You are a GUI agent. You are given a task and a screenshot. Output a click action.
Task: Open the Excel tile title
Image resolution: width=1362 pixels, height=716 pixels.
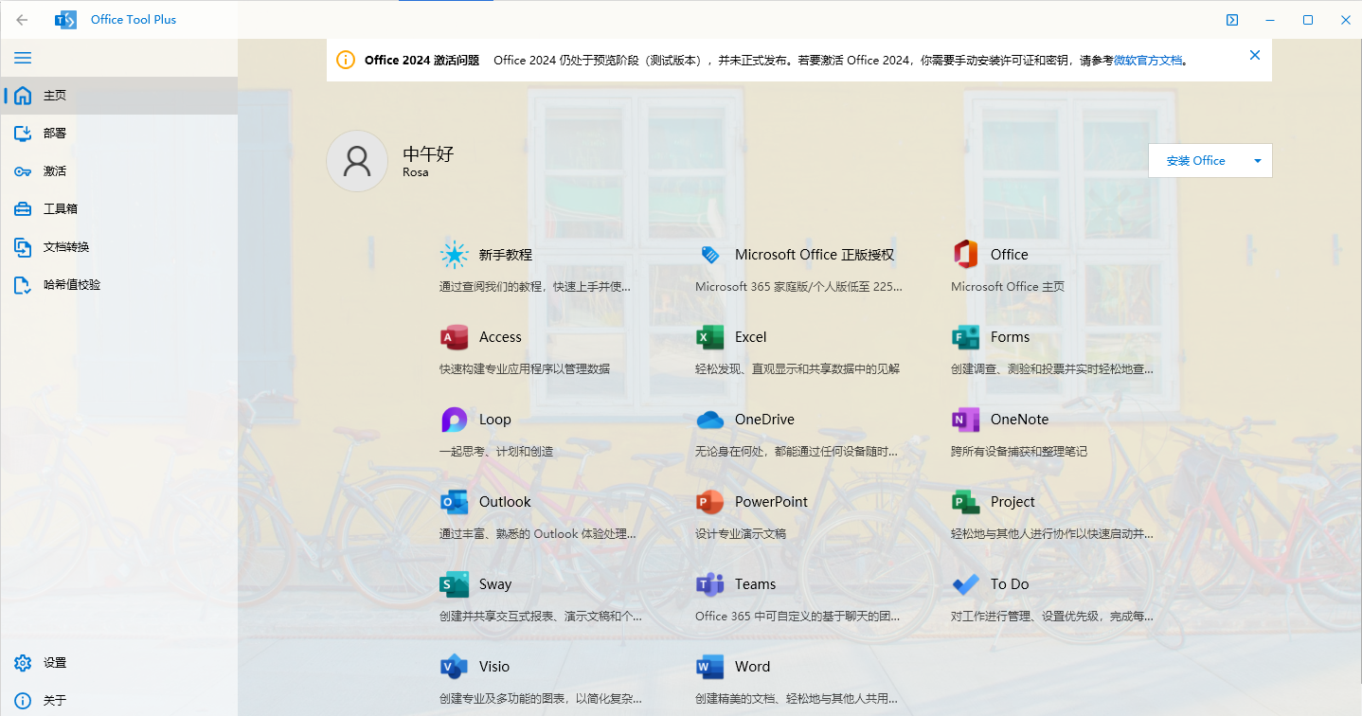point(751,337)
